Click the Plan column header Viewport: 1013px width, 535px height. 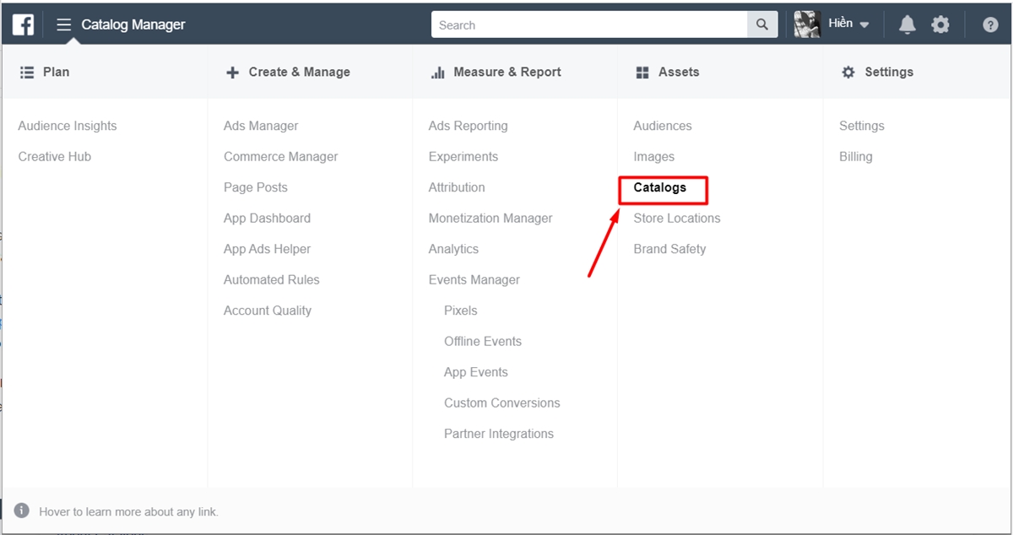[45, 73]
